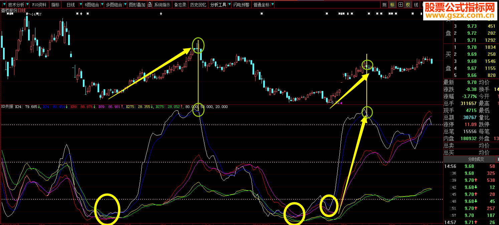Open the 普通坐标 coordinate dropdown
Viewport: 499px width, 225px height.
[273, 5]
